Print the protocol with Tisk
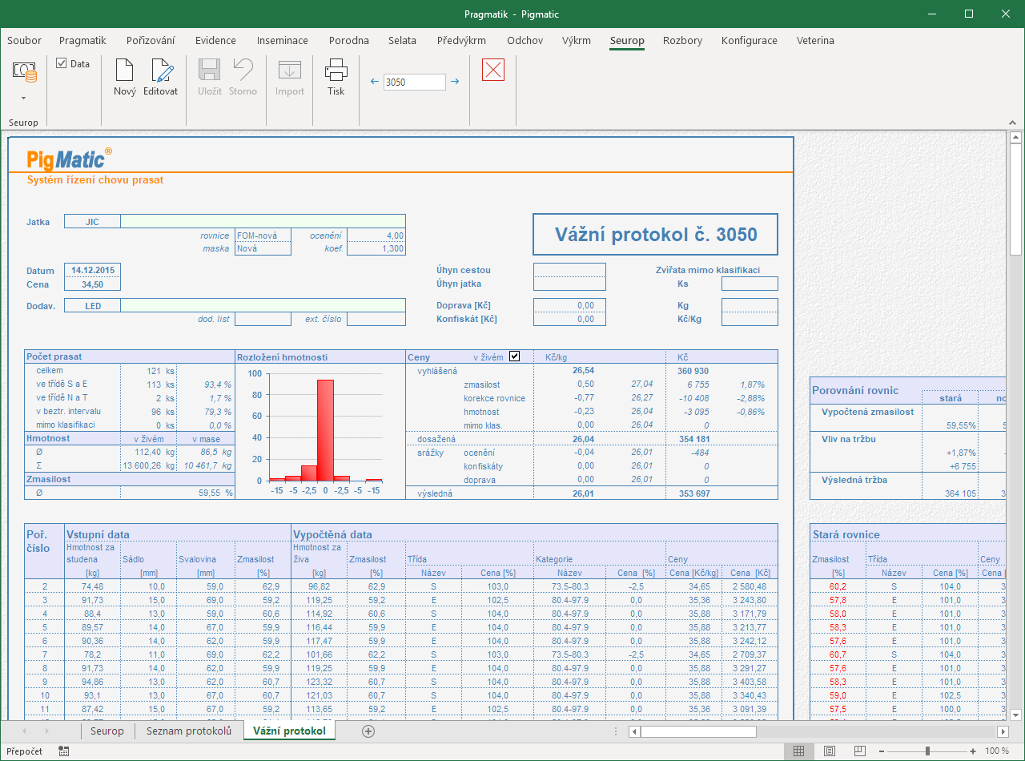This screenshot has height=761, width=1025. [x=336, y=78]
